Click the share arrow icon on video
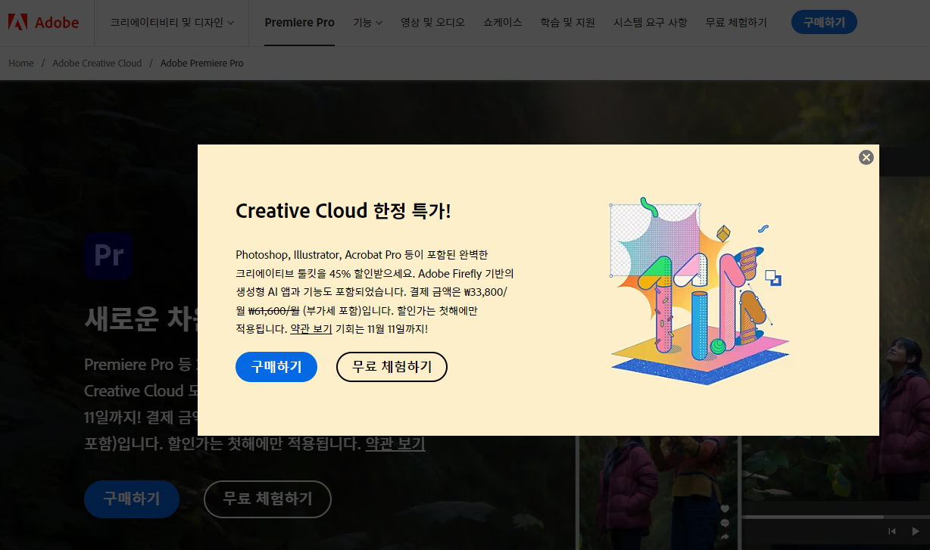Screen dimensions: 930x550 coord(725,536)
